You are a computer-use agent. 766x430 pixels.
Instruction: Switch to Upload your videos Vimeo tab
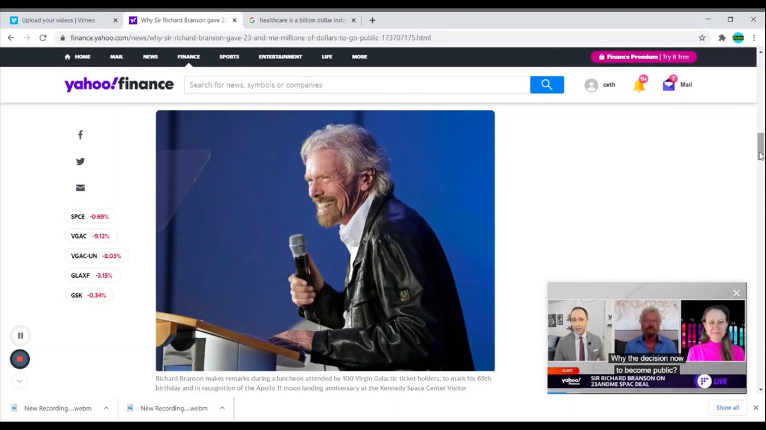(58, 20)
